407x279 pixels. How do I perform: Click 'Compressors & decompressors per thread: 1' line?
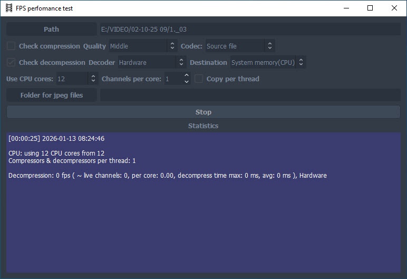click(72, 161)
